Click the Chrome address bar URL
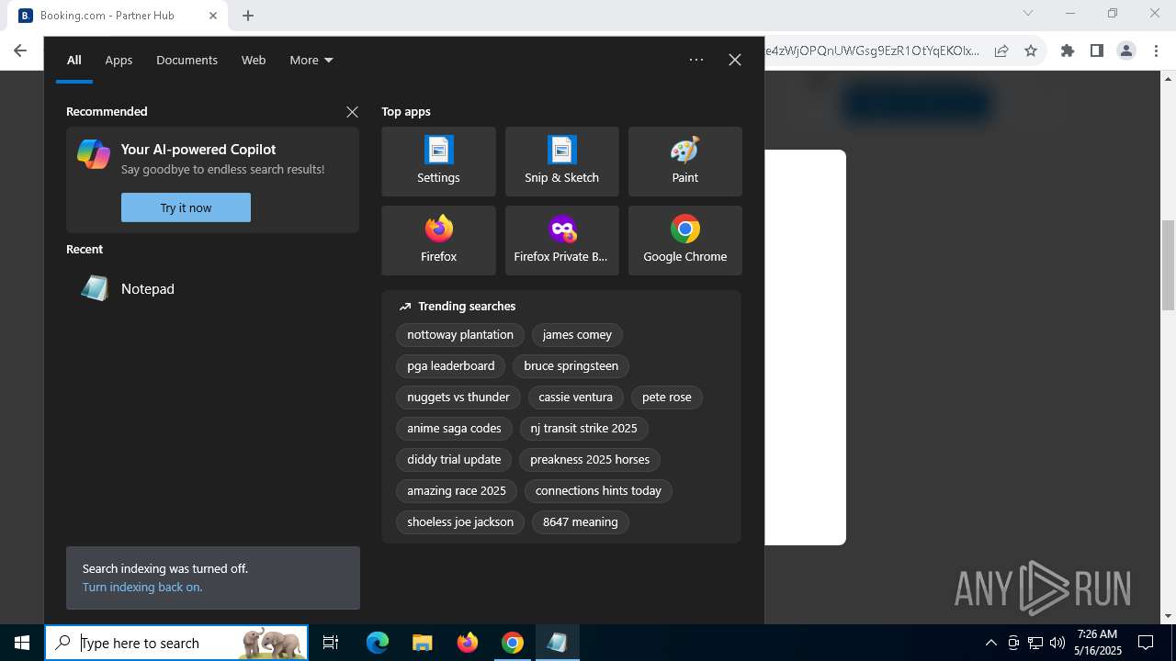Screen dimensions: 1176x661 871,51
